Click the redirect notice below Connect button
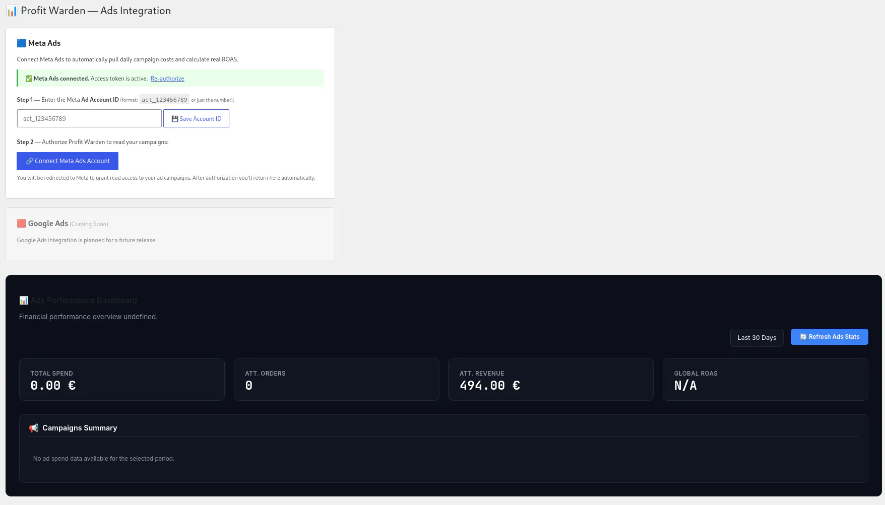Viewport: 885px width, 505px height. click(166, 178)
